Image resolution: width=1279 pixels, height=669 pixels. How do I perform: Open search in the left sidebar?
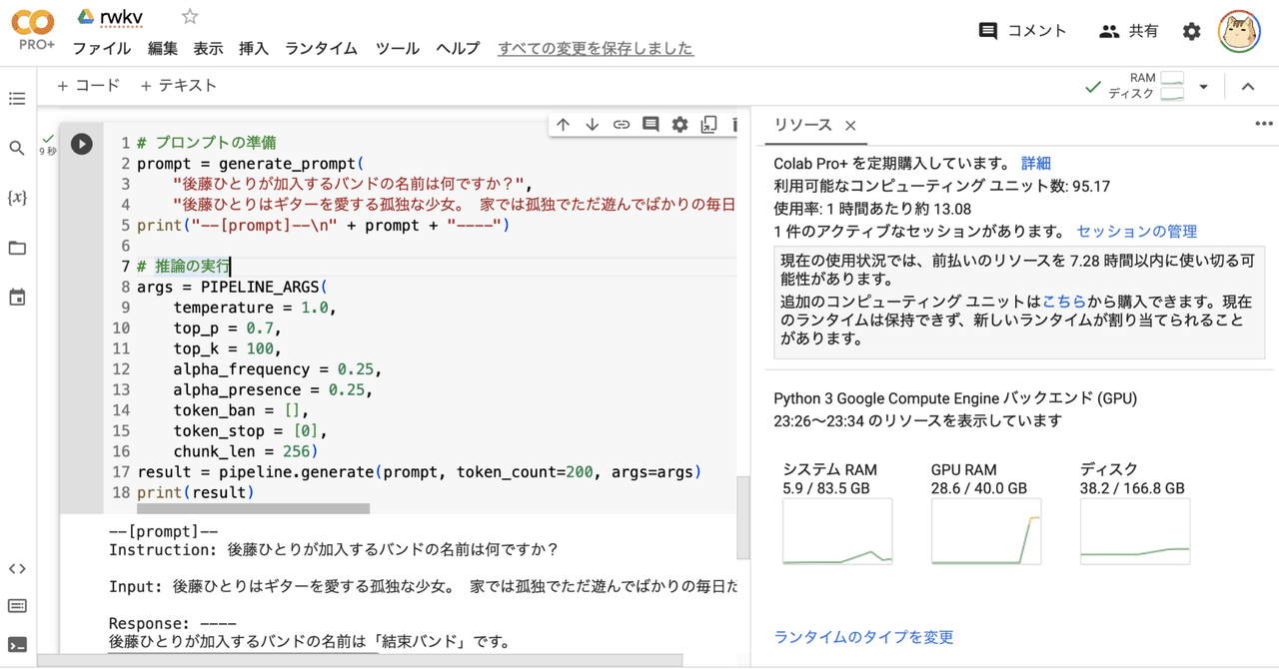click(x=16, y=148)
